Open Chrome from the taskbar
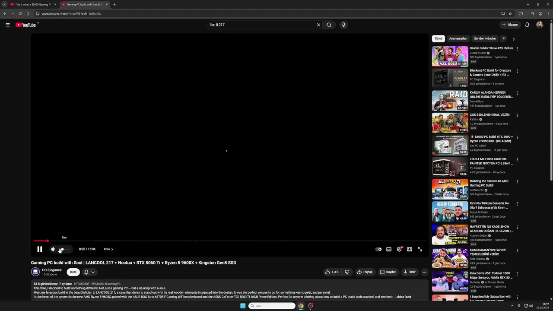The width and height of the screenshot is (553, 311). pos(301,306)
